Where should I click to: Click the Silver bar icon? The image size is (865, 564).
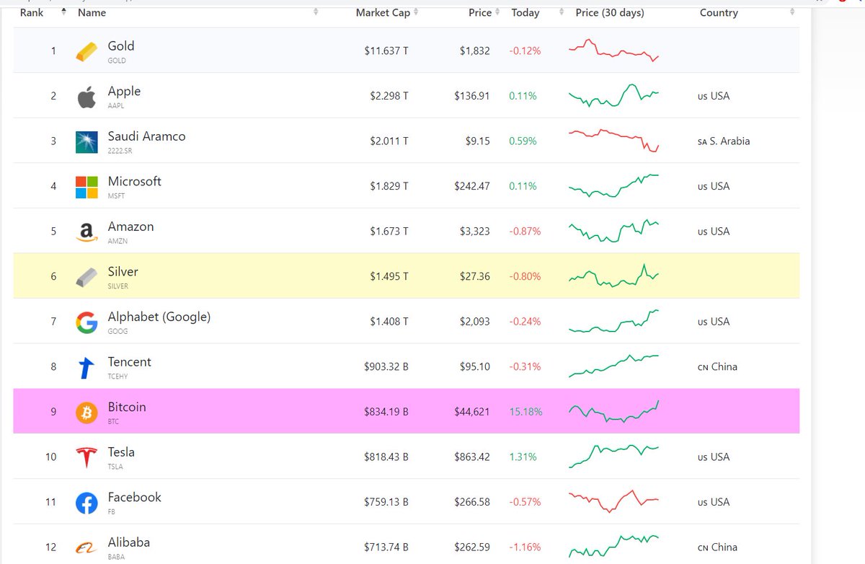pos(86,277)
